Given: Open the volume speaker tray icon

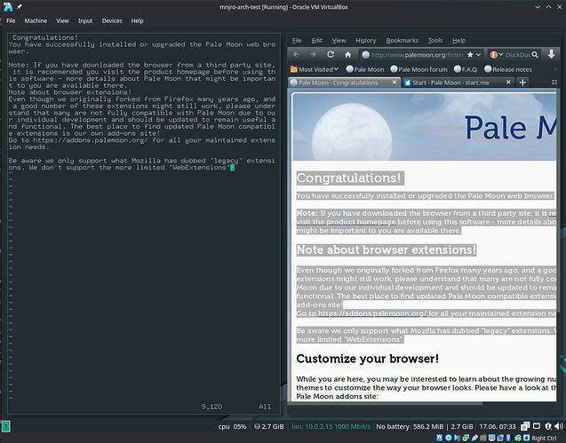Looking at the screenshot, I should point(559,426).
